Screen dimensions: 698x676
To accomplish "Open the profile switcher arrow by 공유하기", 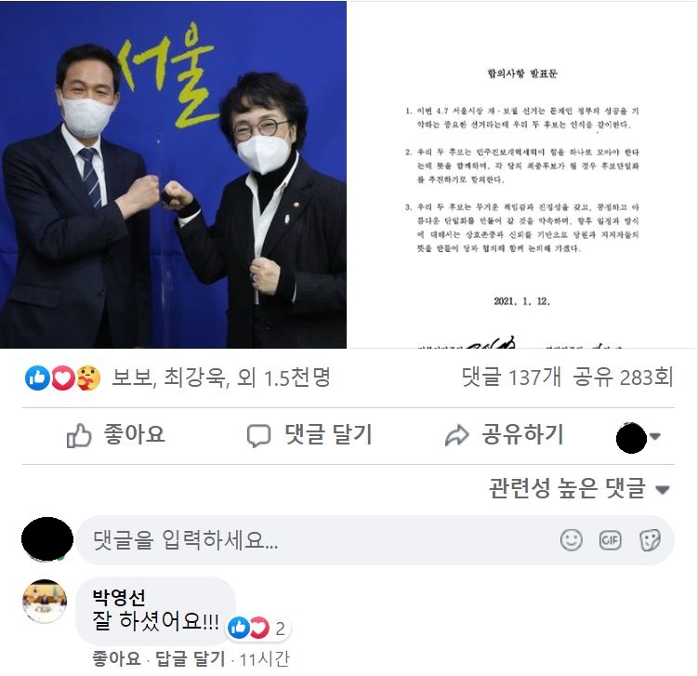I will point(655,436).
